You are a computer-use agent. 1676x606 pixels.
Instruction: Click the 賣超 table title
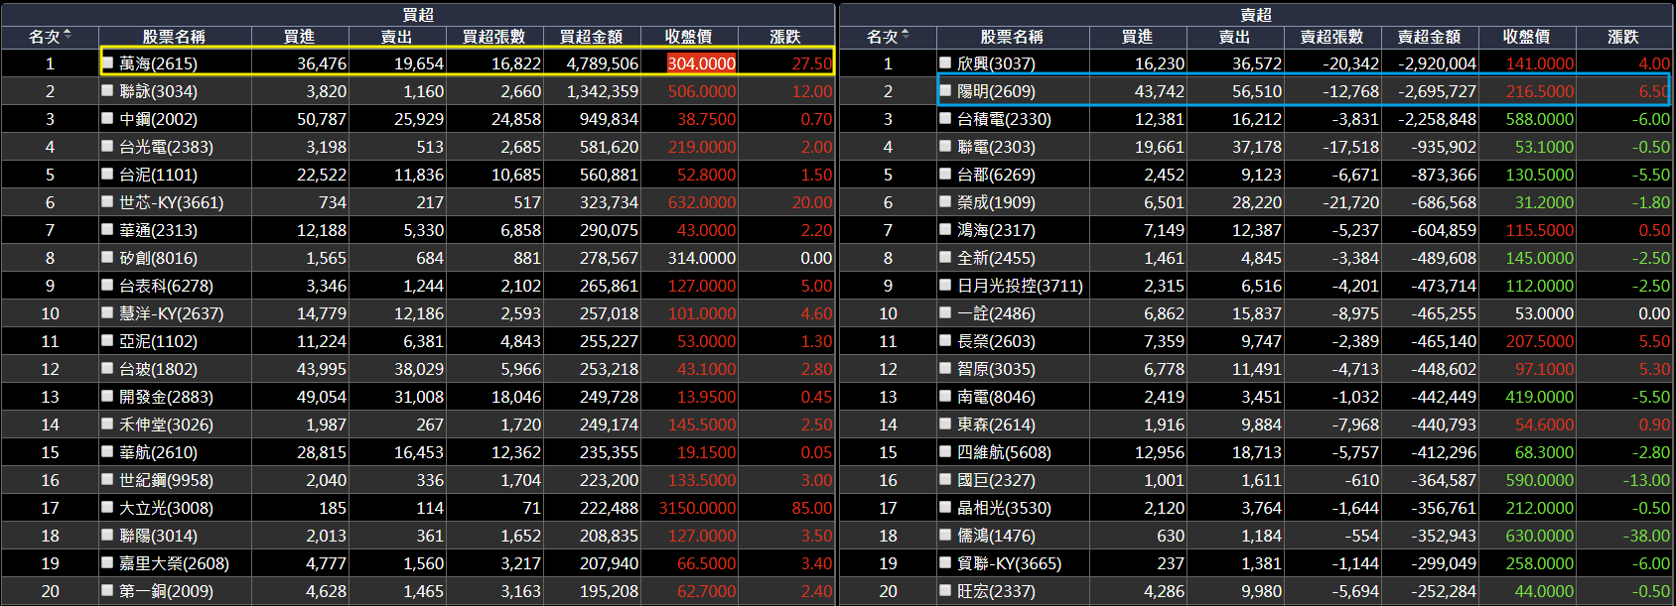tap(1256, 15)
